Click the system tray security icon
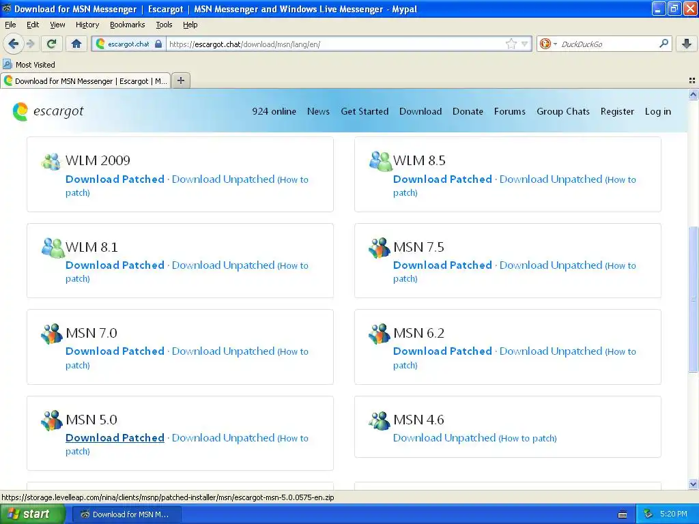 pos(648,514)
